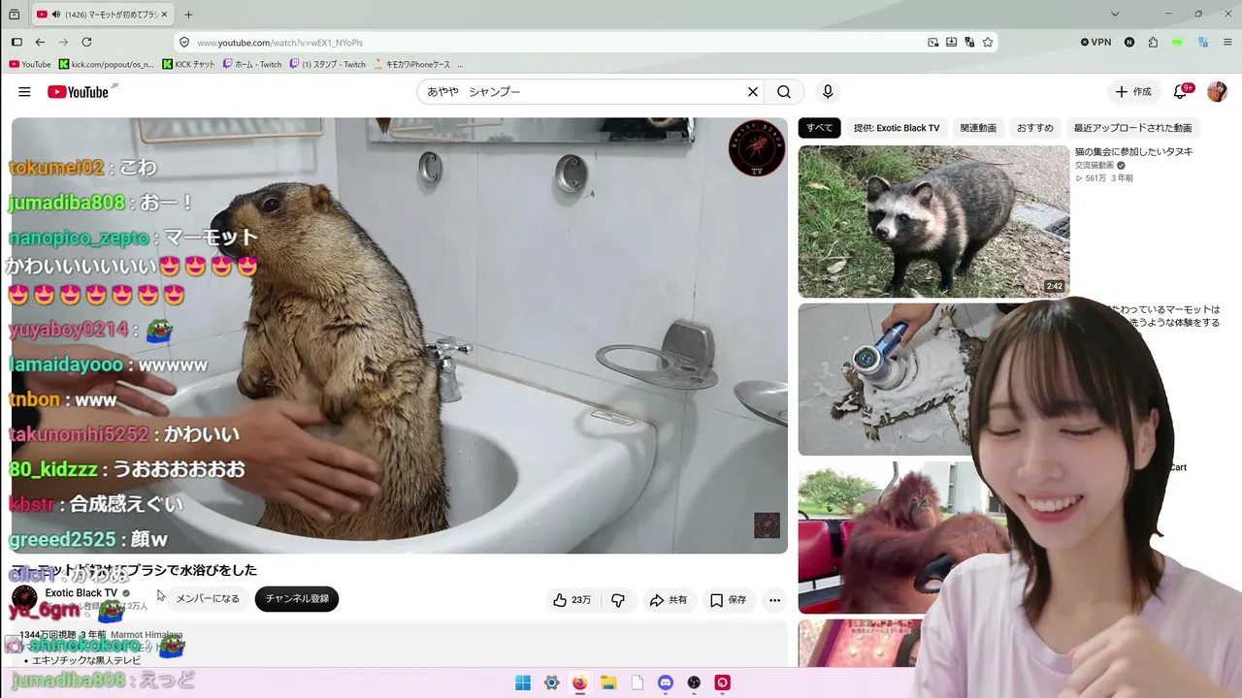Open the キモカワiPhoneケース bookmark
This screenshot has width=1242, height=698.
pyautogui.click(x=412, y=65)
